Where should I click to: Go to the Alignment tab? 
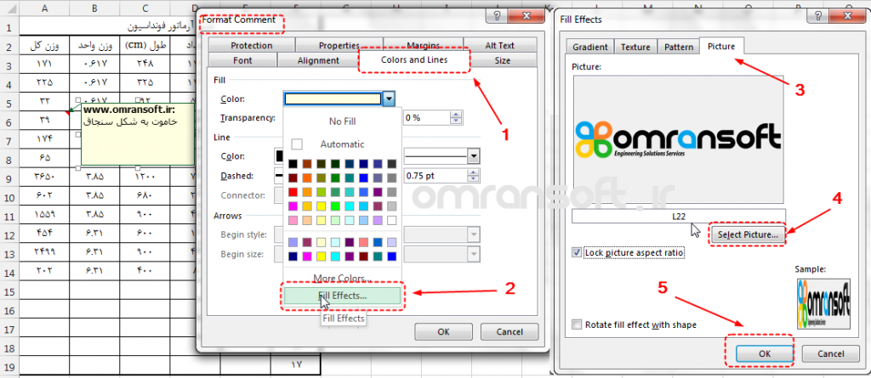click(318, 60)
